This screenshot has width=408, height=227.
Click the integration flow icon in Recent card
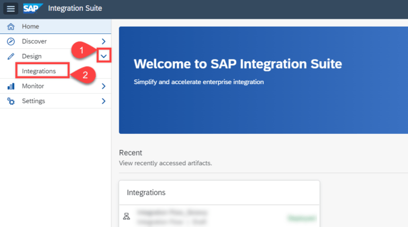coord(127,216)
